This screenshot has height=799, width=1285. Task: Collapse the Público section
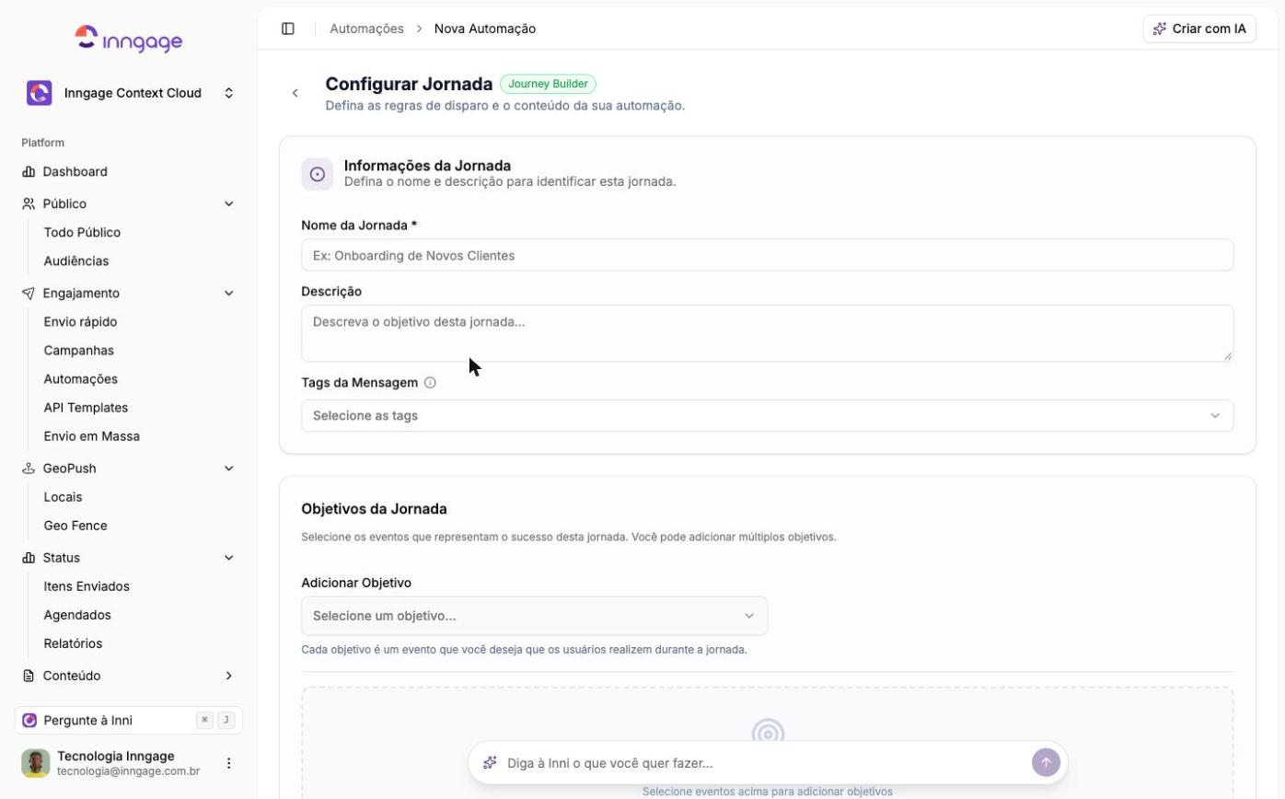pyautogui.click(x=229, y=204)
